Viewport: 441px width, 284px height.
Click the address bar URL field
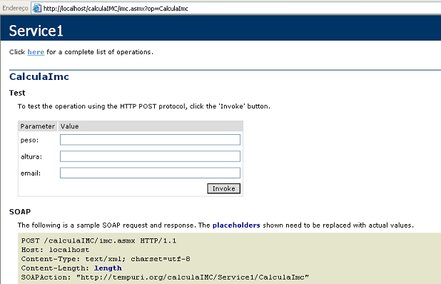coord(235,9)
